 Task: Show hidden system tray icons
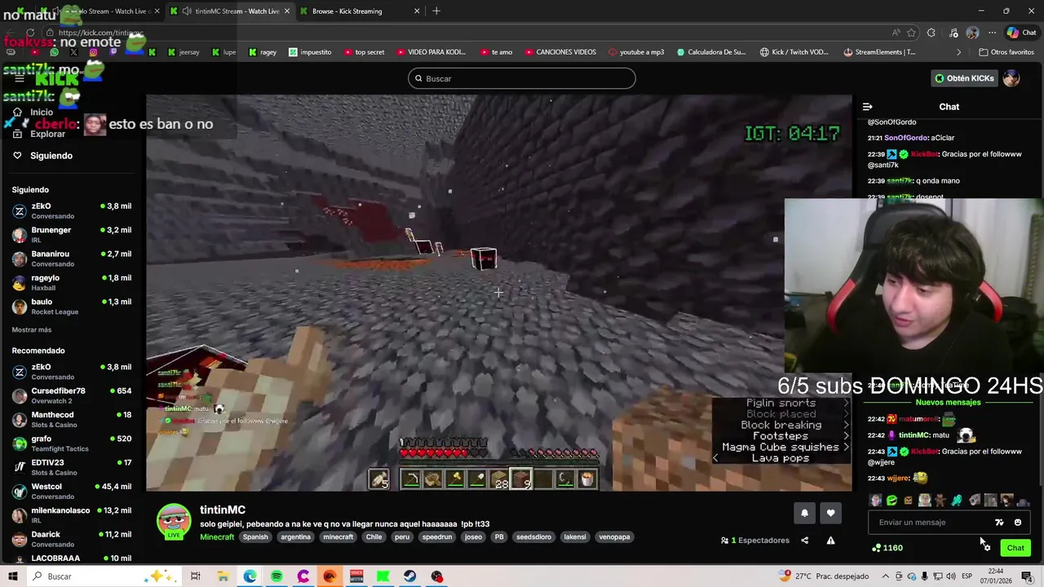point(886,576)
